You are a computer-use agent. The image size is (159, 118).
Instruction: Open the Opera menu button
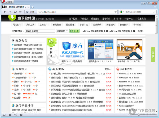[x=8, y=2]
